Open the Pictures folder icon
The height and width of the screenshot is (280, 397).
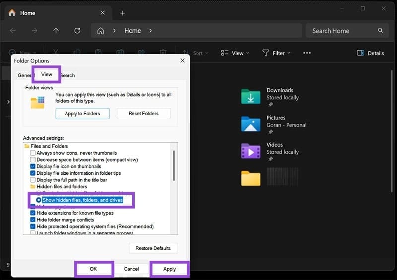click(x=251, y=124)
